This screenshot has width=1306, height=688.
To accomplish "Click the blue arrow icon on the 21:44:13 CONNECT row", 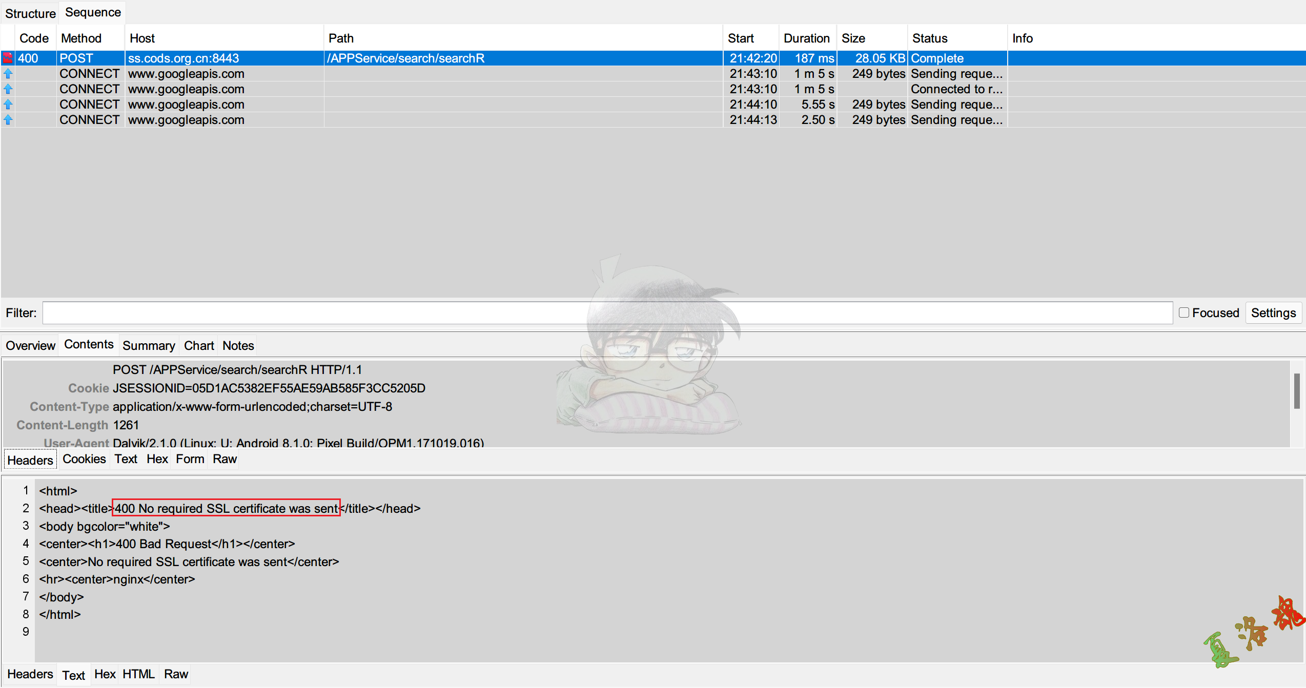I will [x=8, y=120].
